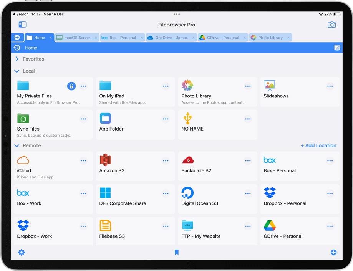Open Backblaze B2 location
The width and height of the screenshot is (353, 271).
coord(218,166)
